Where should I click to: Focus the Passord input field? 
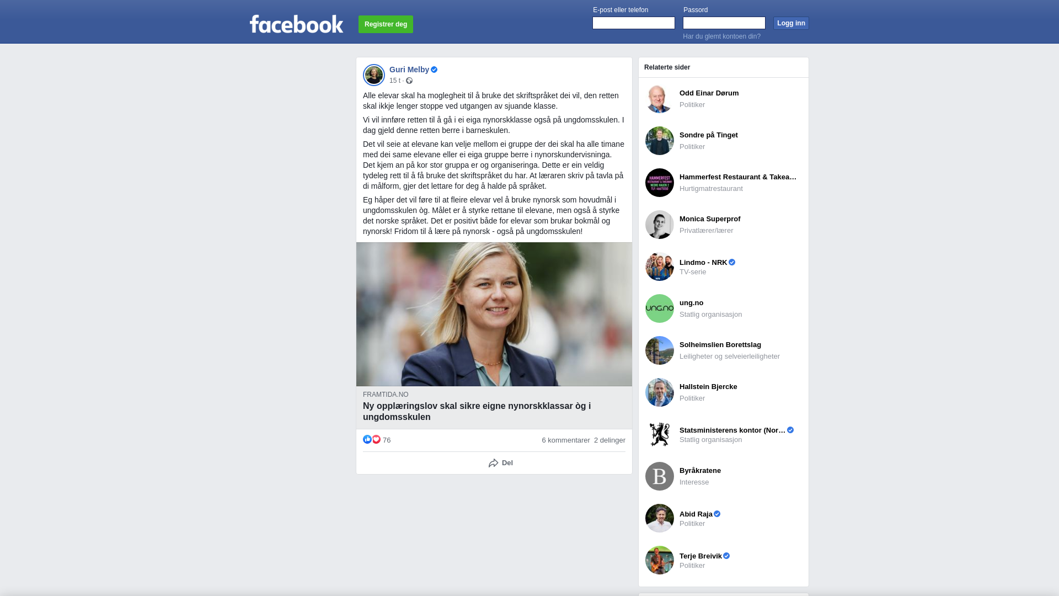(724, 23)
